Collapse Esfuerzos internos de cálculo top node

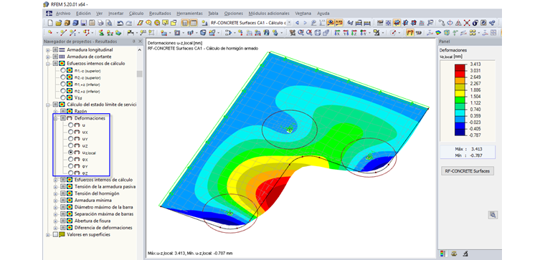(48, 64)
